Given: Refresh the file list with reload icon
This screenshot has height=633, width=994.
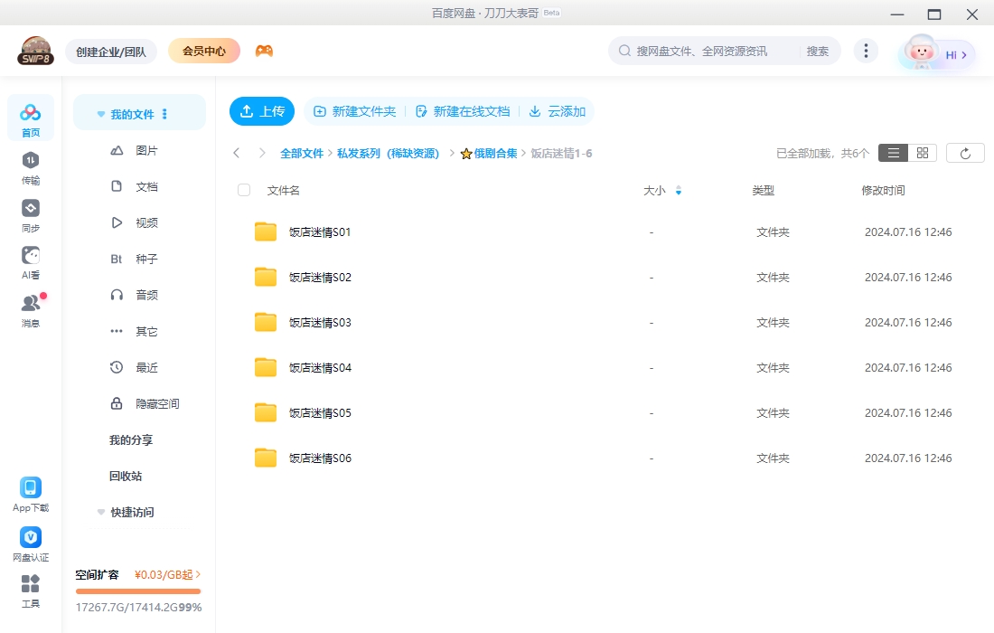Looking at the screenshot, I should 965,153.
